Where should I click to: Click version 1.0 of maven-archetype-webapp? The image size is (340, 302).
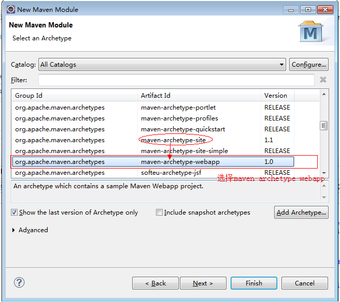pos(268,162)
